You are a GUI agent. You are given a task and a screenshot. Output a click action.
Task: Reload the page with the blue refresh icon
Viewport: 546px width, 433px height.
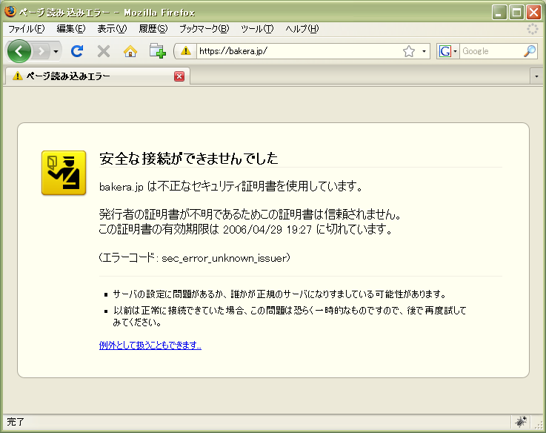77,51
